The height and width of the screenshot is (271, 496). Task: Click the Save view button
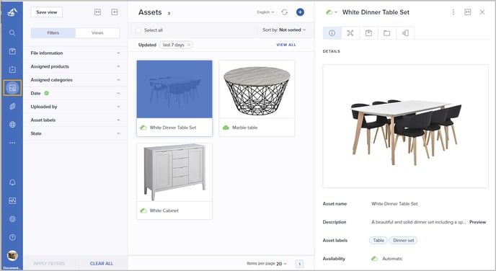46,12
